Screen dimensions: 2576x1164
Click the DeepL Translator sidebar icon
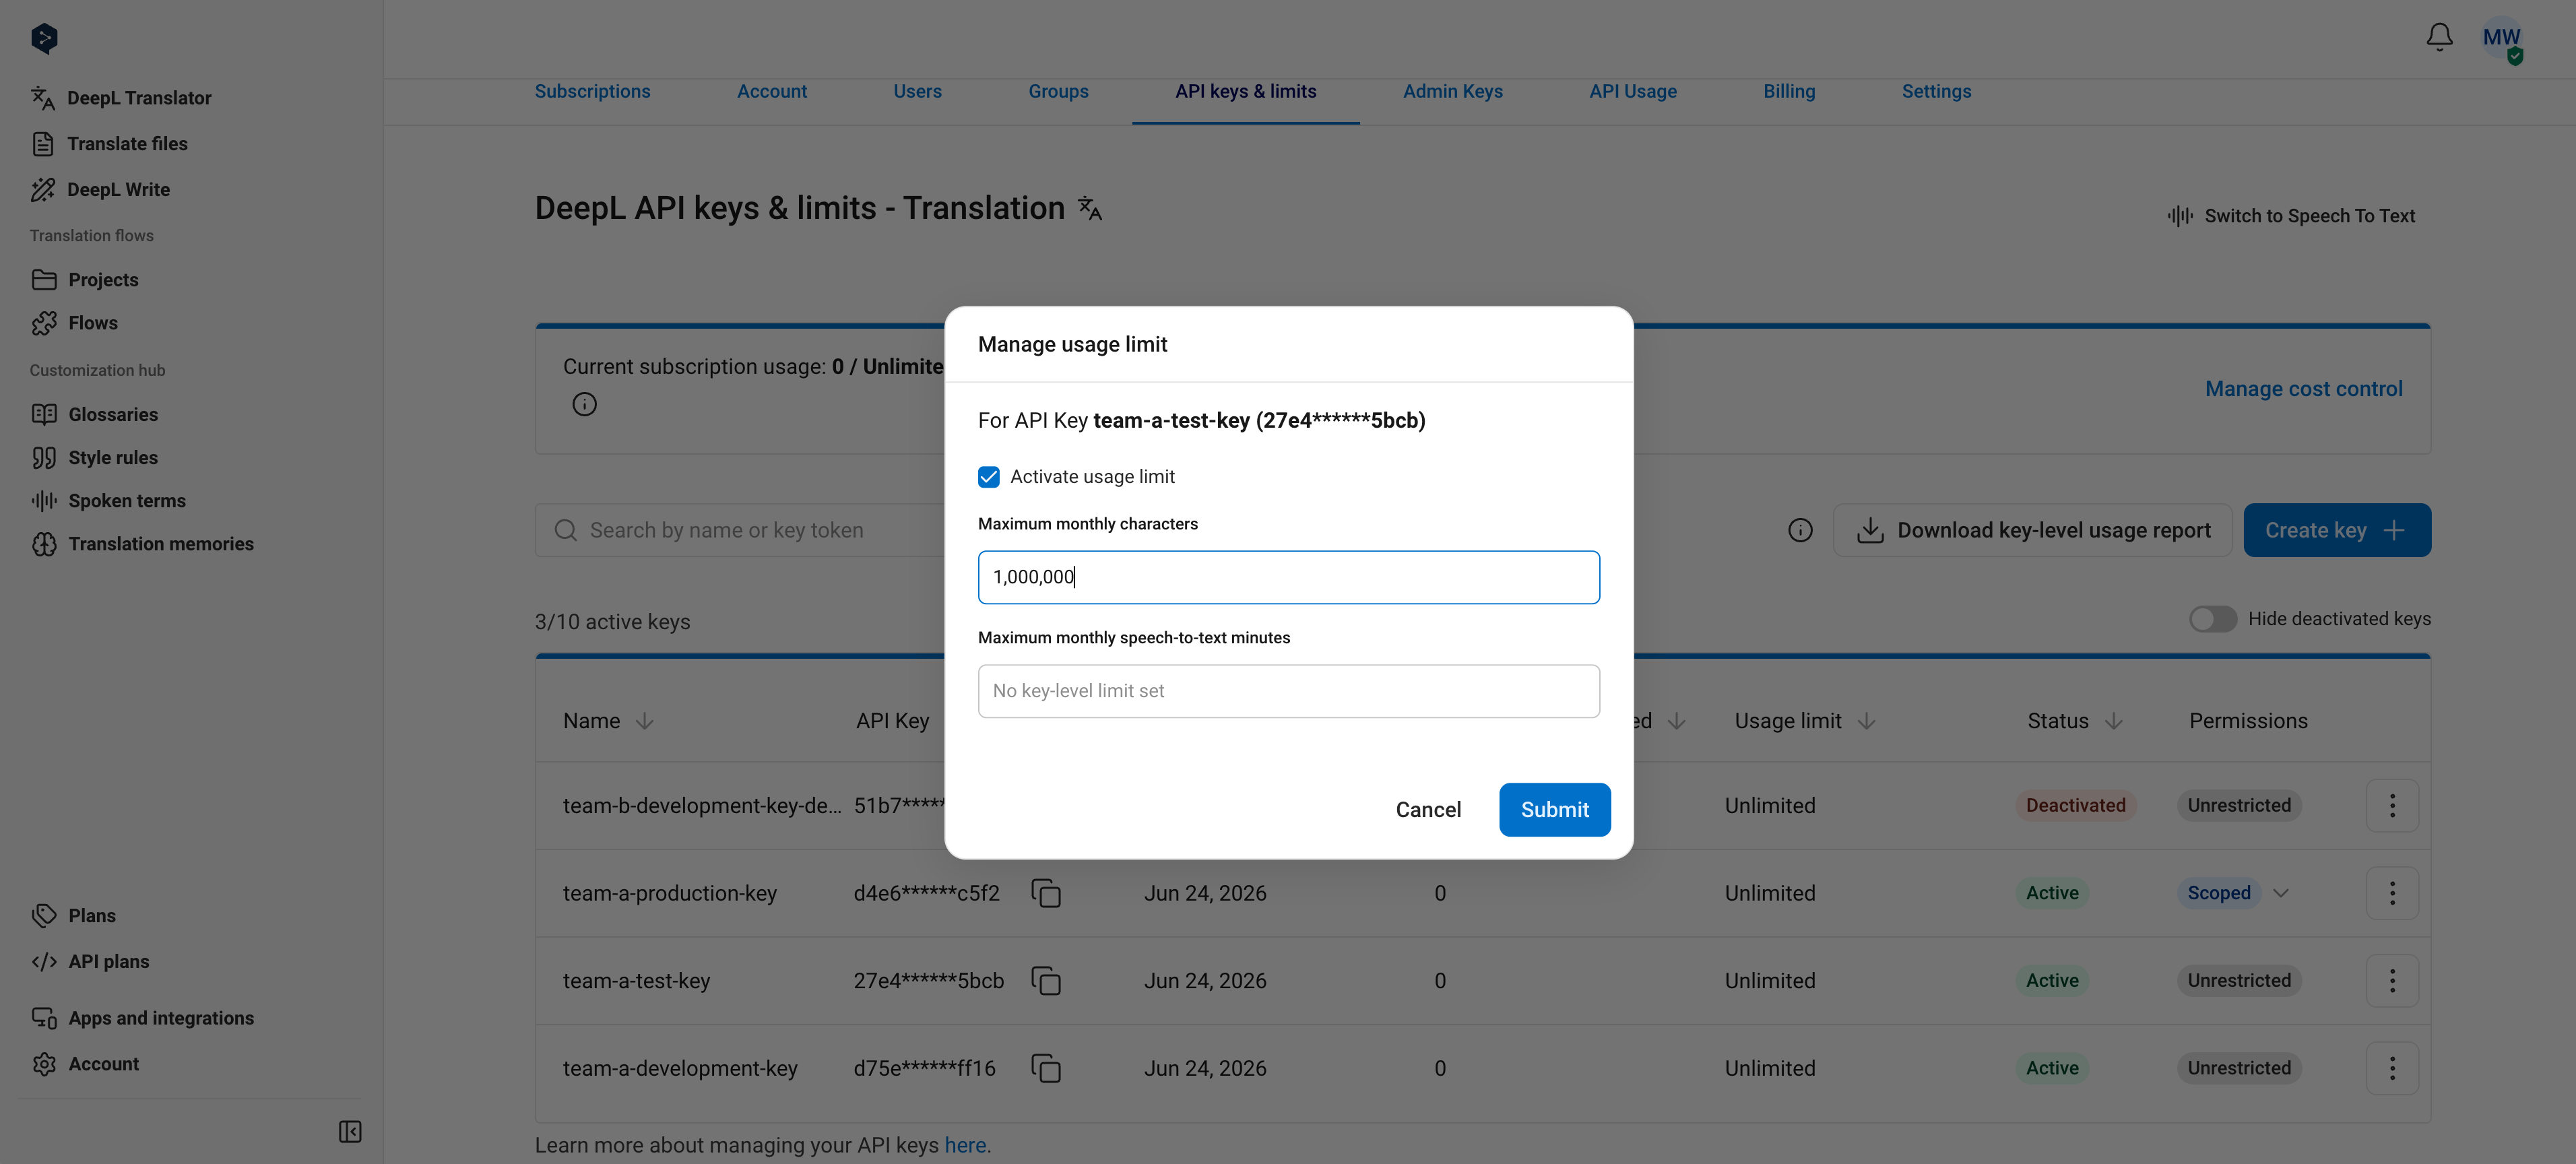pyautogui.click(x=42, y=98)
